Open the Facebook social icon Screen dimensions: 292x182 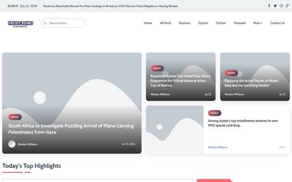(269, 6)
